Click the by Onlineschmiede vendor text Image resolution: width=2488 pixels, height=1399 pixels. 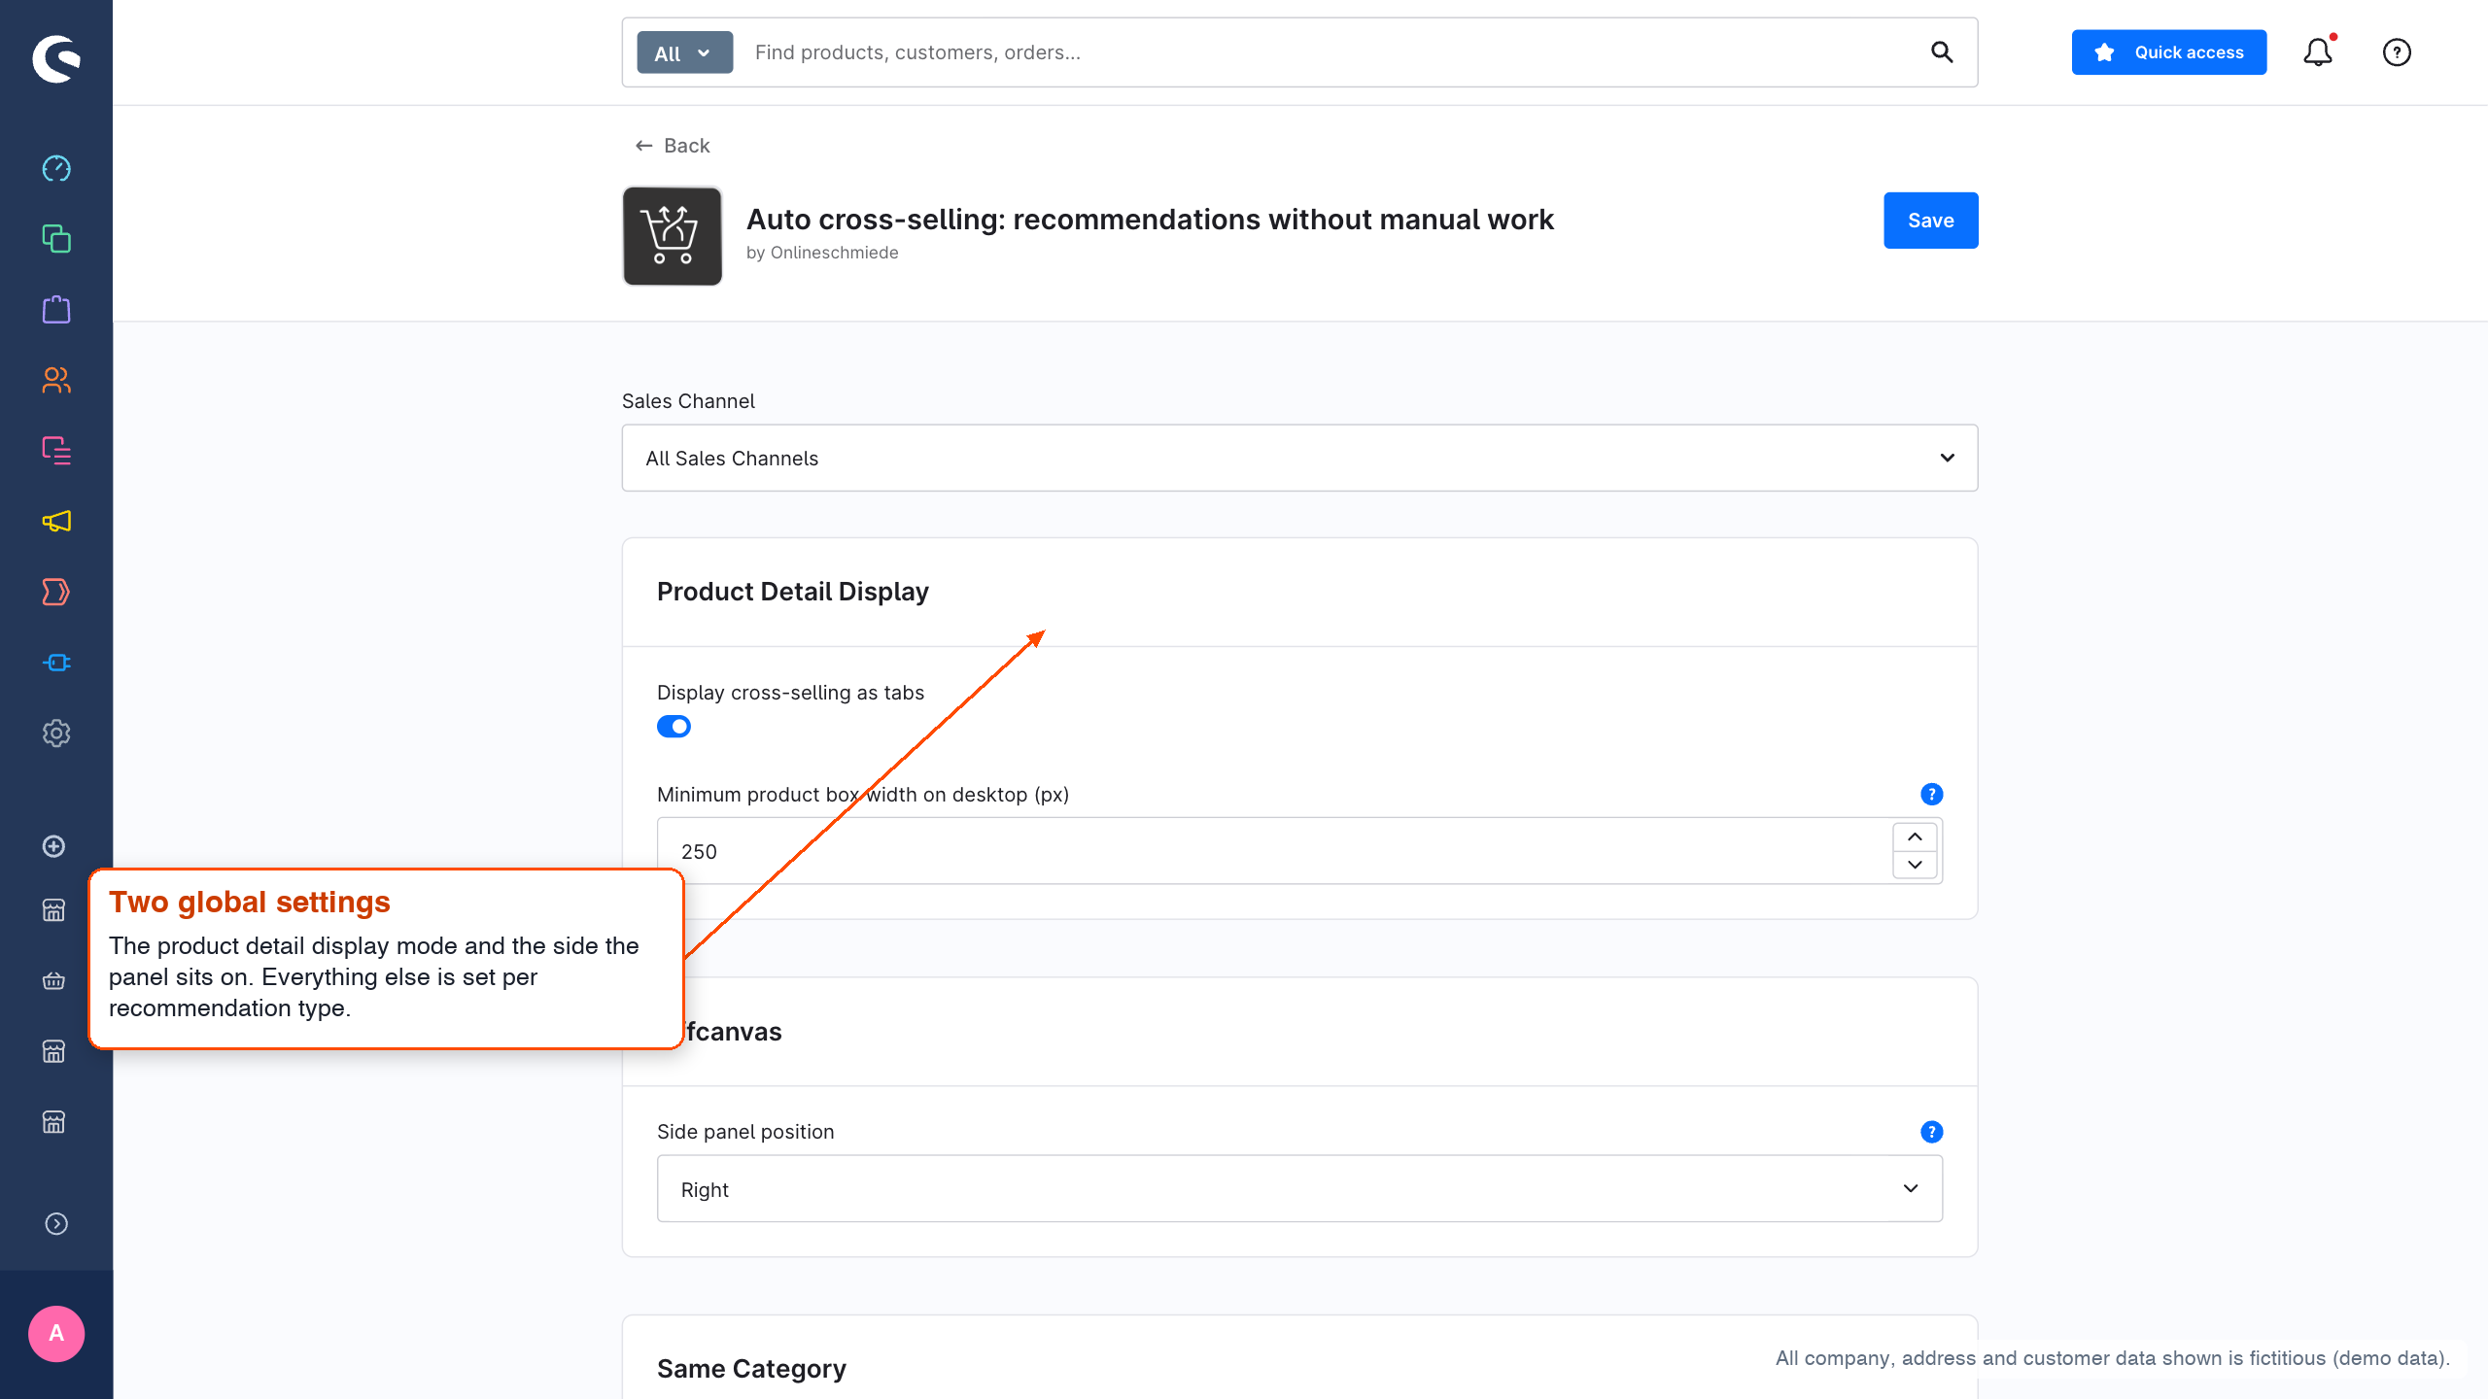(x=822, y=253)
